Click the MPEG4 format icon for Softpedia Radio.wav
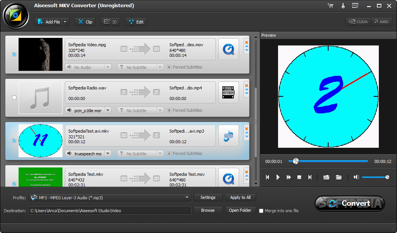397x233 pixels. [228, 92]
